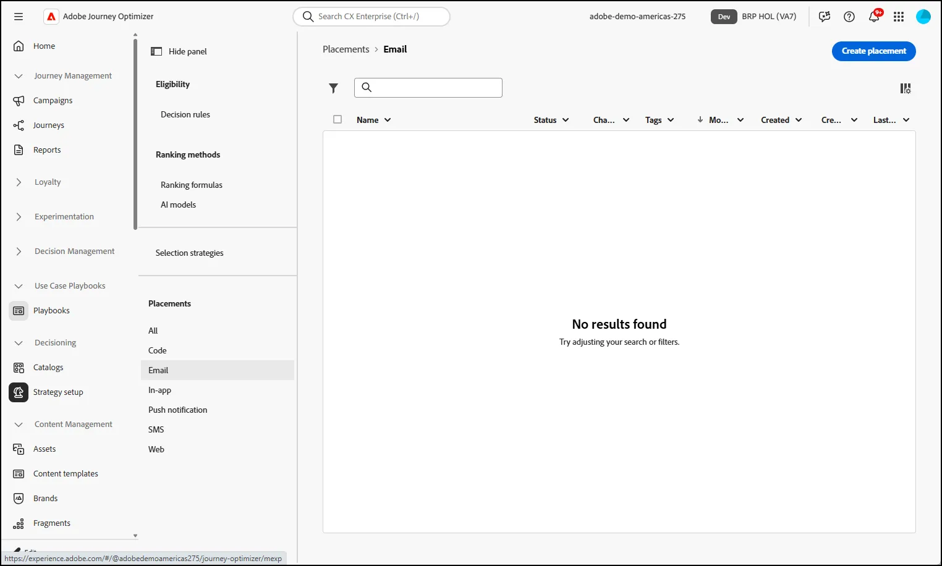
Task: Go to Placements breadcrumb link
Action: pyautogui.click(x=346, y=49)
